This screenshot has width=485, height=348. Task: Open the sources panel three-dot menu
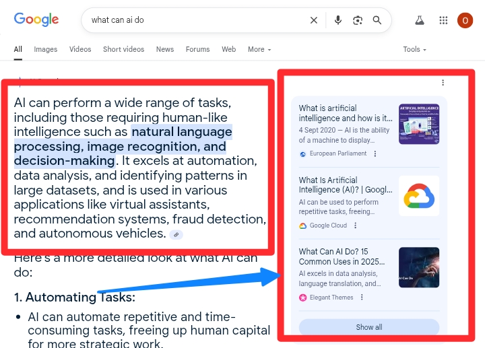(443, 83)
